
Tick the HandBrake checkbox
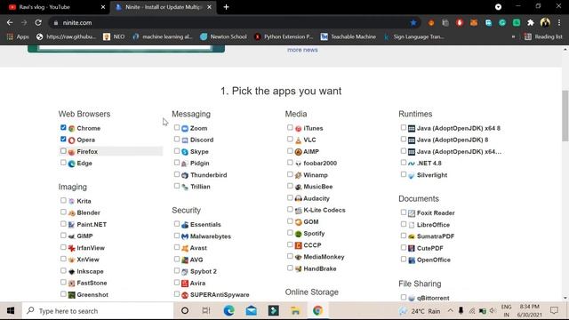290,268
